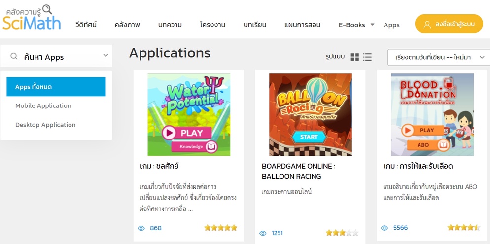
Task: Click the eye views icon showing 5566
Action: pyautogui.click(x=385, y=228)
